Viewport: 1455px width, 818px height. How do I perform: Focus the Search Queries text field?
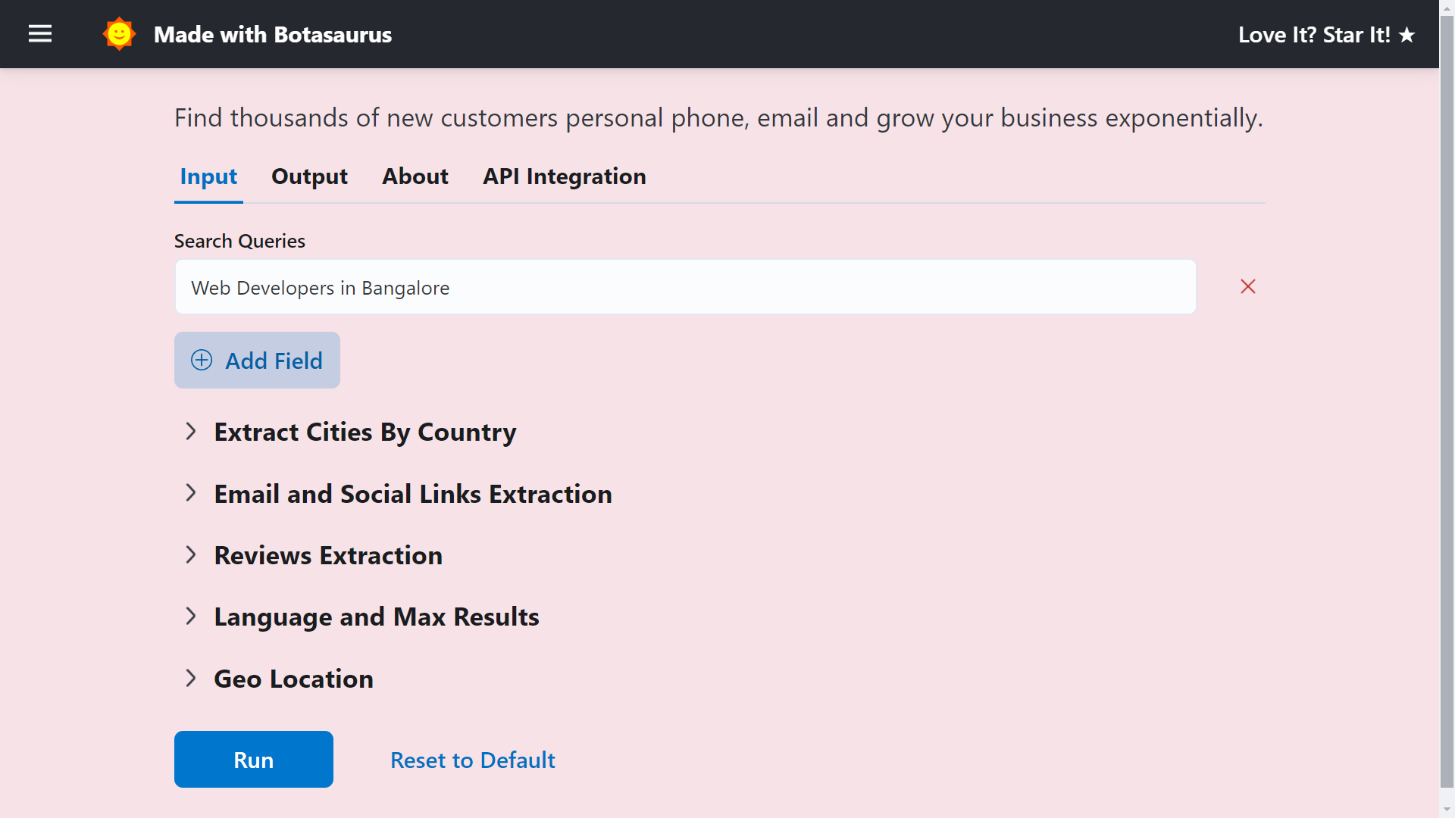(x=686, y=287)
